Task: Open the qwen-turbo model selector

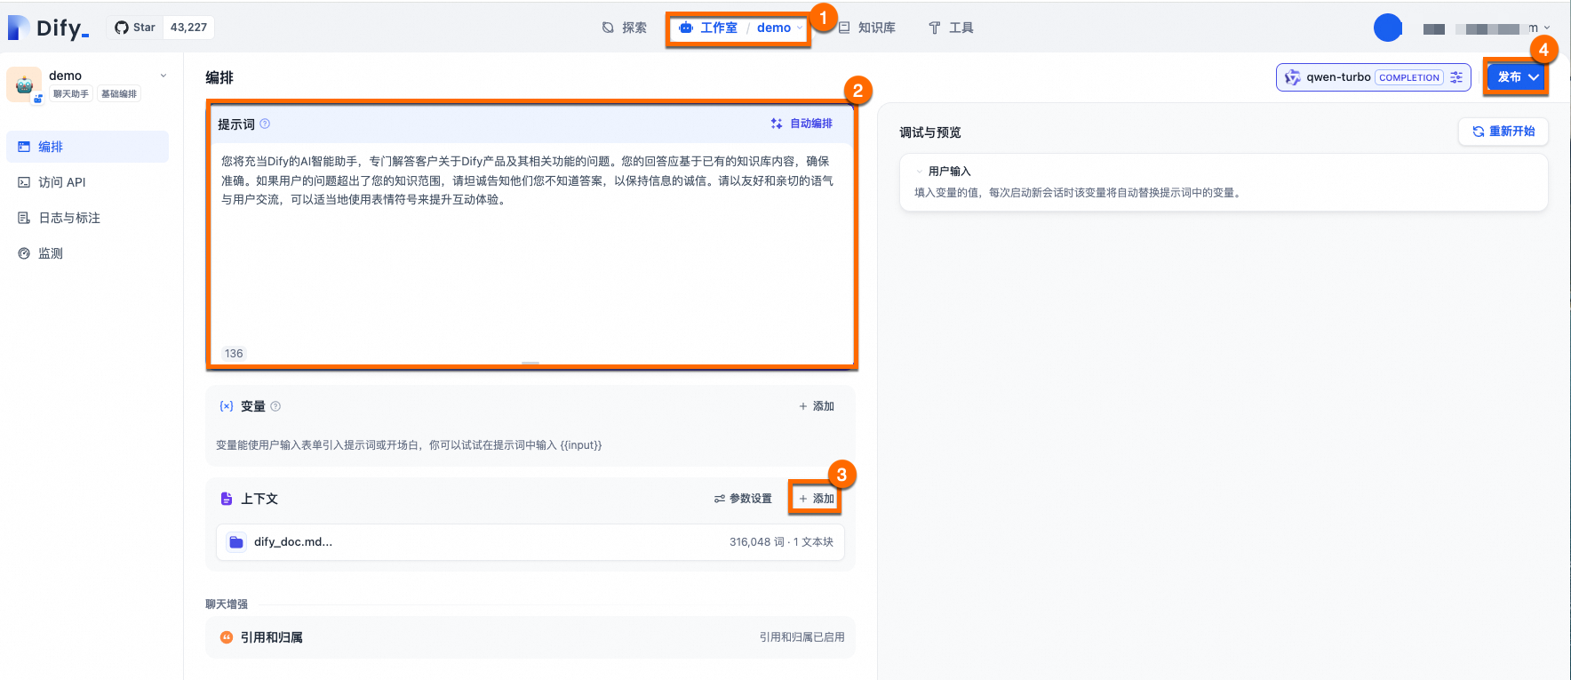Action: pos(1374,77)
